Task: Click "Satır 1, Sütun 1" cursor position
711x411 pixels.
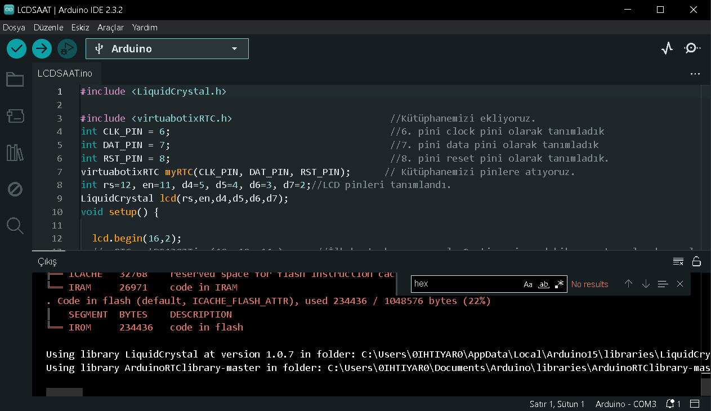Action: click(557, 404)
